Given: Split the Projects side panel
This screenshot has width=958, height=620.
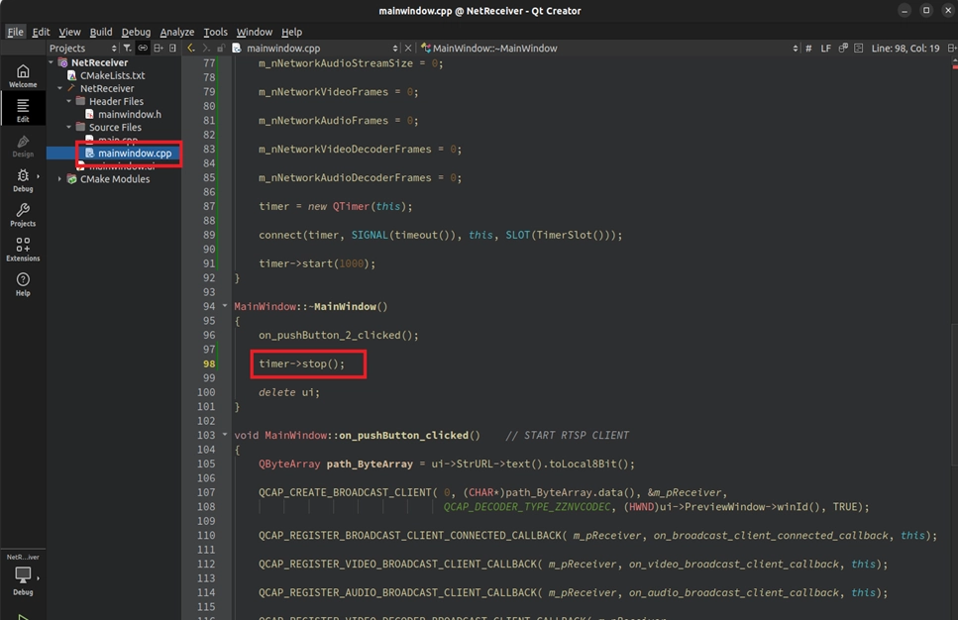Looking at the screenshot, I should 159,48.
